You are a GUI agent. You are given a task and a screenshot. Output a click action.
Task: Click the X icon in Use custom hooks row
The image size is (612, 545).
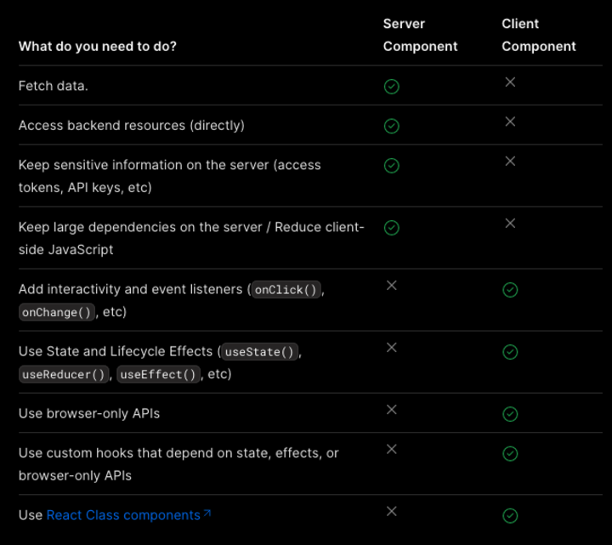pos(392,449)
